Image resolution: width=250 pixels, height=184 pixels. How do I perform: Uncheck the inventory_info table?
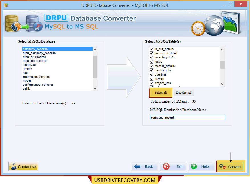pos(152,57)
